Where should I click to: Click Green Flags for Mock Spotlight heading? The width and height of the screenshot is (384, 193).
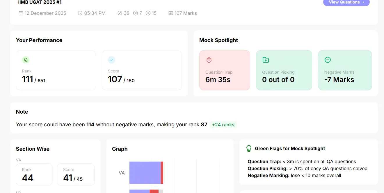(x=290, y=148)
